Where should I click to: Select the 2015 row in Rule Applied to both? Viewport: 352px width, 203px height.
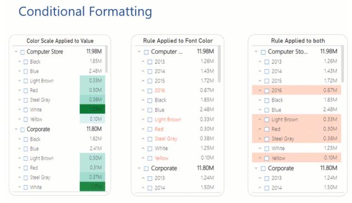pos(296,81)
